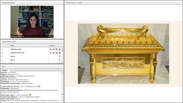
Task: Click the role avatar icon for Бабкина Светлана
Action: pos(60,53)
